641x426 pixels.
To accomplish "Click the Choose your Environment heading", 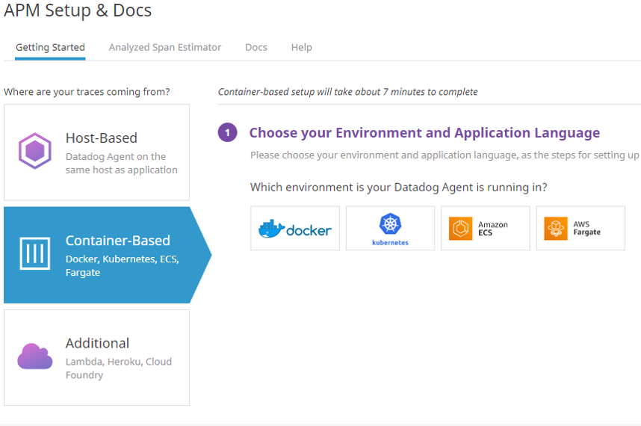I will tap(424, 133).
